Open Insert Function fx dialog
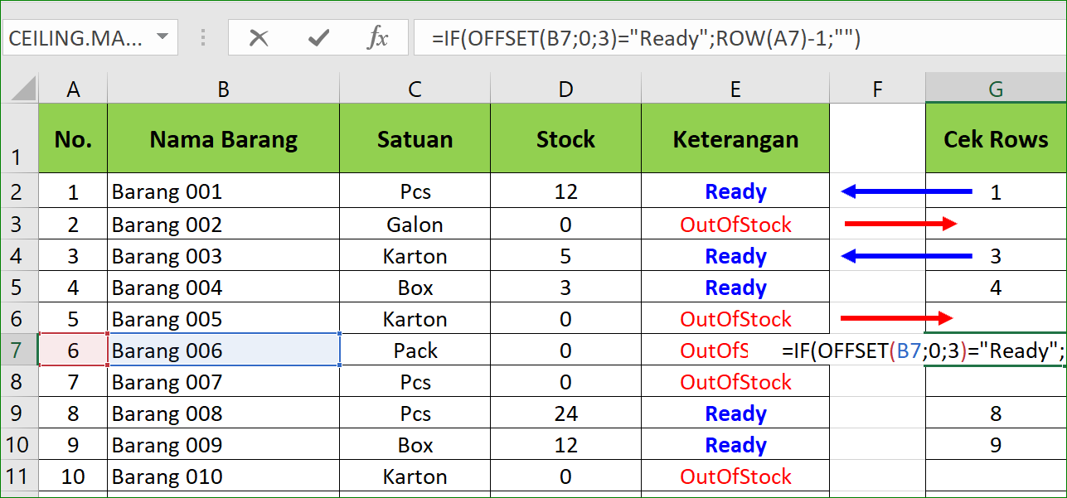 tap(378, 38)
